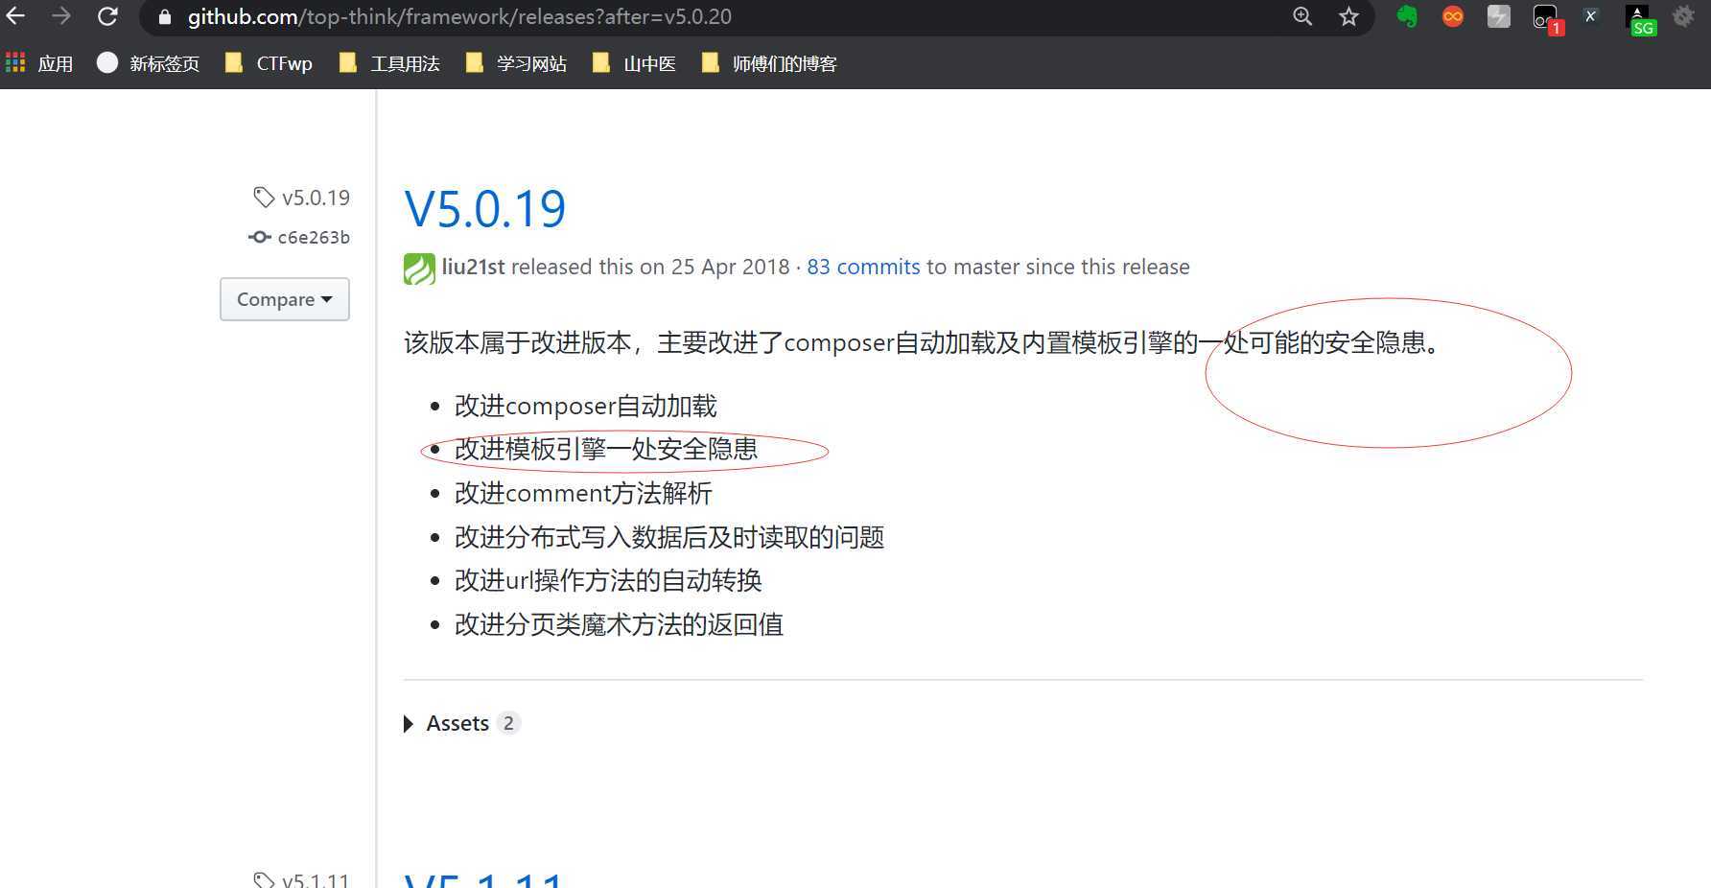Open the zoom magnifier icon in address bar
The width and height of the screenshot is (1711, 888).
1302,16
